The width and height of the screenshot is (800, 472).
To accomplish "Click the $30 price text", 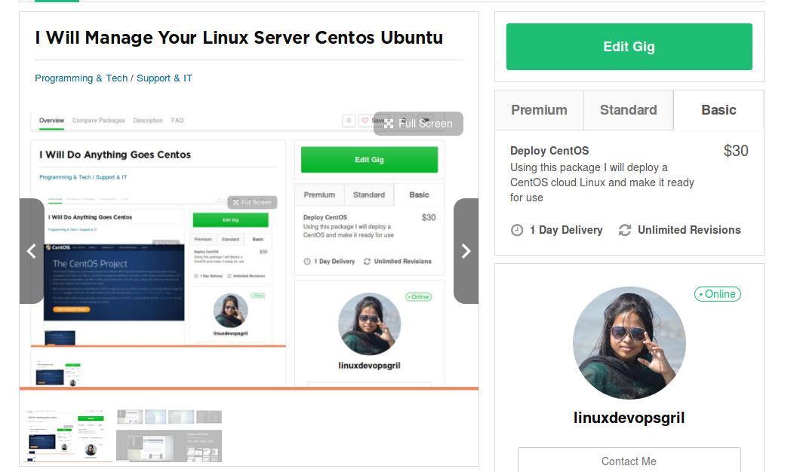I will click(736, 150).
